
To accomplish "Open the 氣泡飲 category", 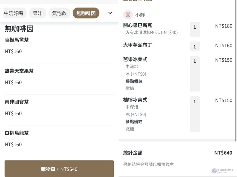I will pos(59,13).
